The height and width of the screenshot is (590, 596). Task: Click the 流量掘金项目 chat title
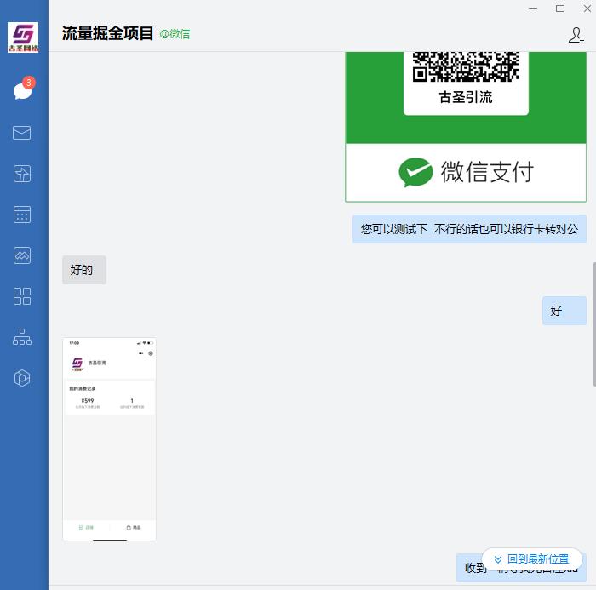(107, 34)
